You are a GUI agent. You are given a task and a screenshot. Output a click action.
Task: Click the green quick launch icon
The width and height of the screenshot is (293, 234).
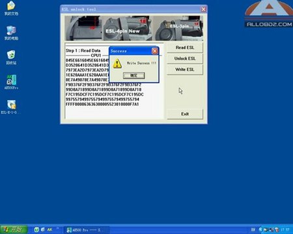click(x=36, y=229)
